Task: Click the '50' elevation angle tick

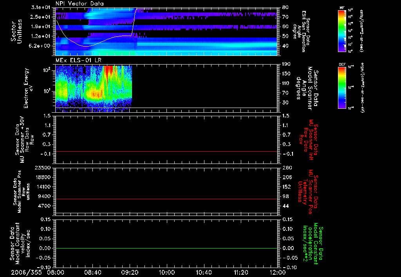Action: [x=285, y=36]
